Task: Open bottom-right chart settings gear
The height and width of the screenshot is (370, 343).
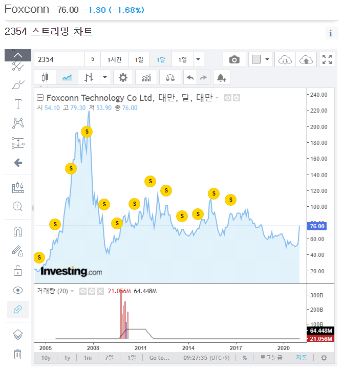Action: tap(324, 358)
